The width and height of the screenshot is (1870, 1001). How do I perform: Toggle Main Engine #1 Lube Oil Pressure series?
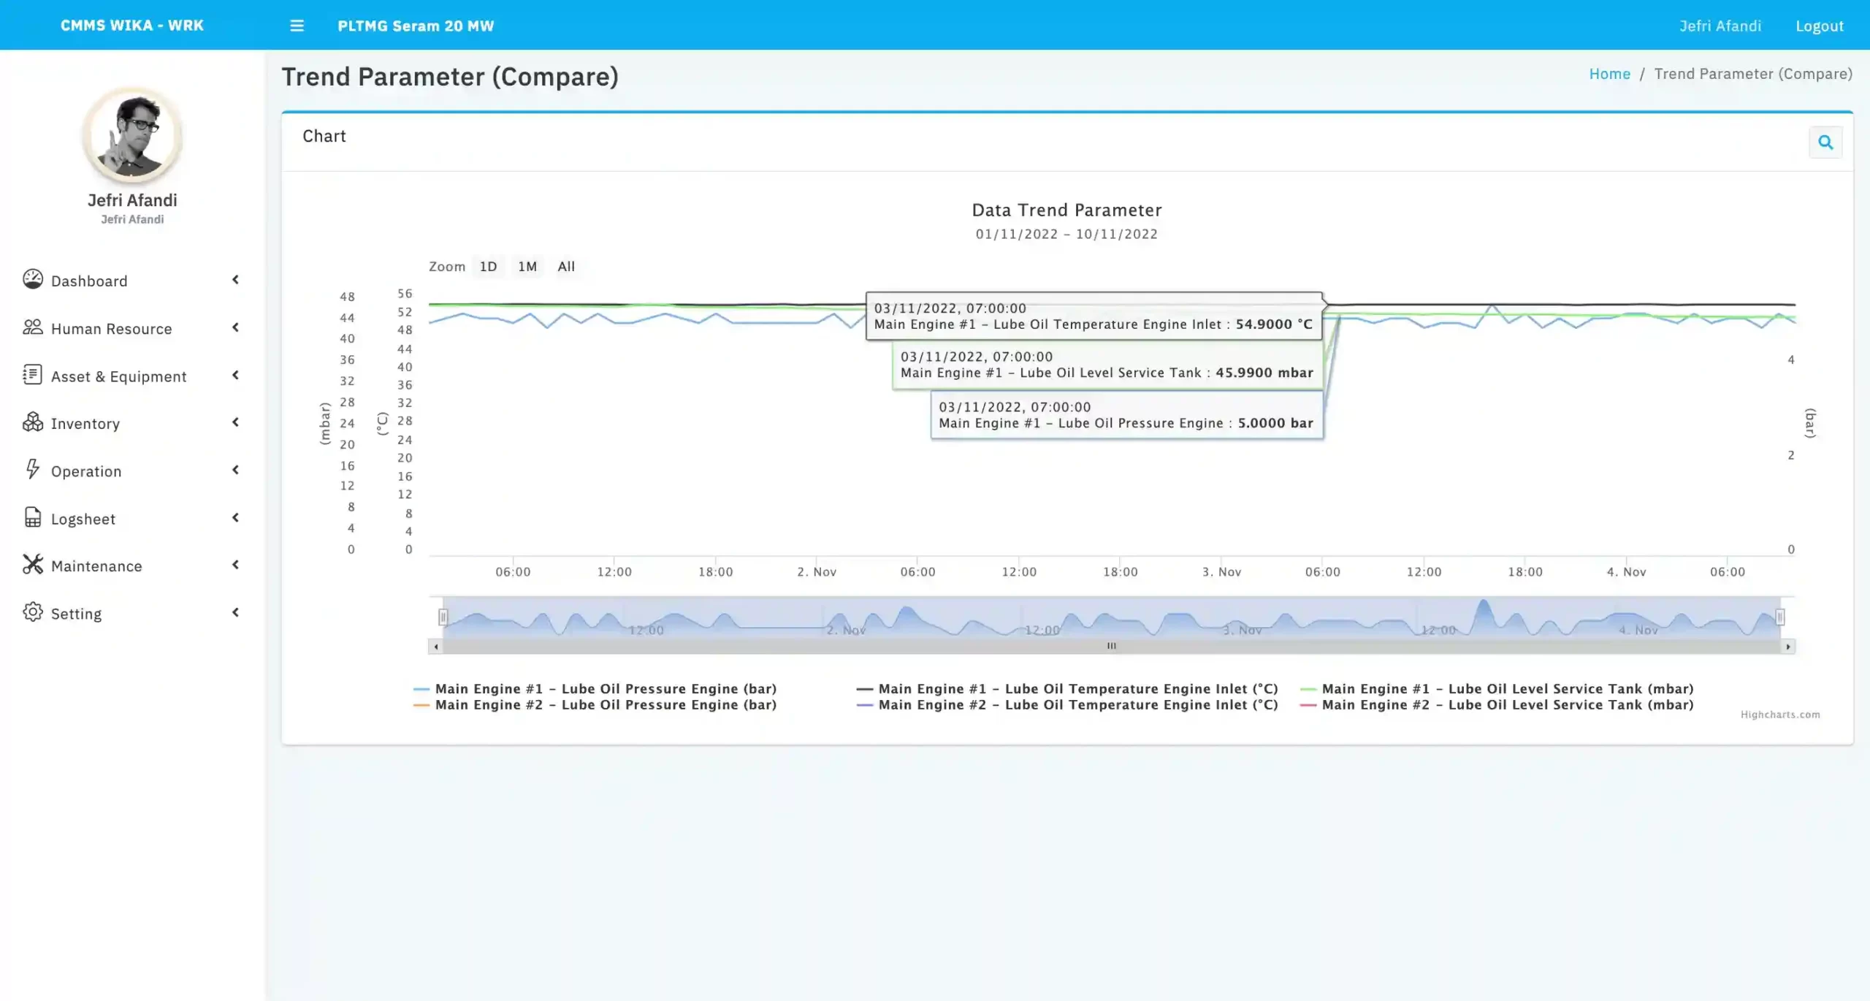[595, 689]
